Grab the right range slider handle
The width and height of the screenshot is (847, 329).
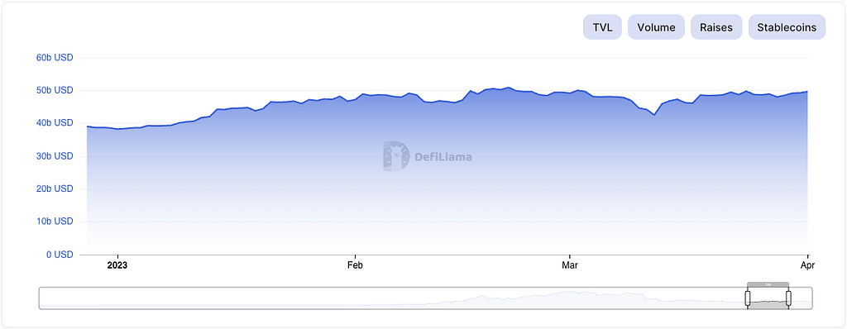pyautogui.click(x=788, y=298)
